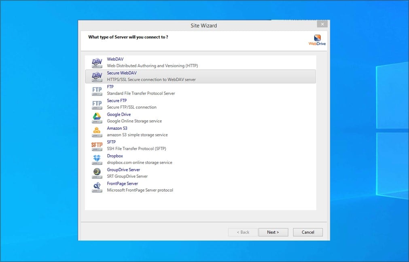Click 'HTTPS/SSL Secure connection to WebDAV server' text

(x=151, y=80)
